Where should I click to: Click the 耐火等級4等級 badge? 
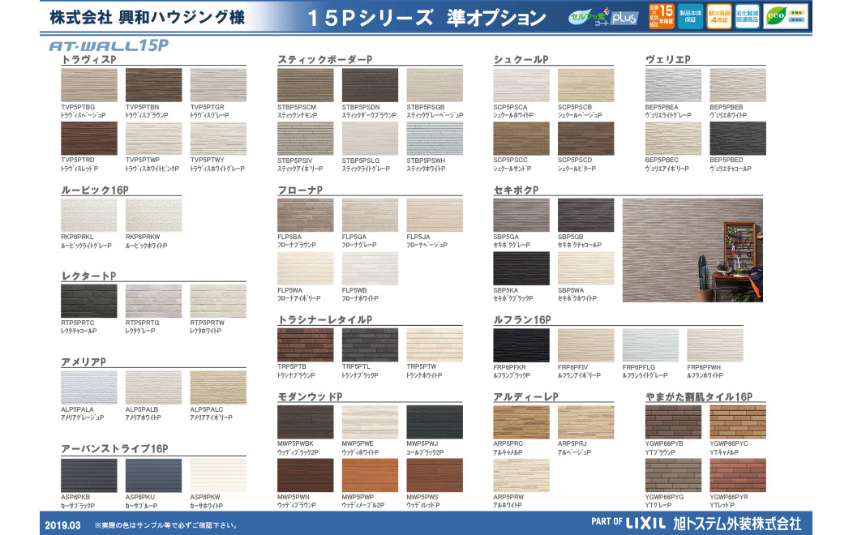point(719,16)
